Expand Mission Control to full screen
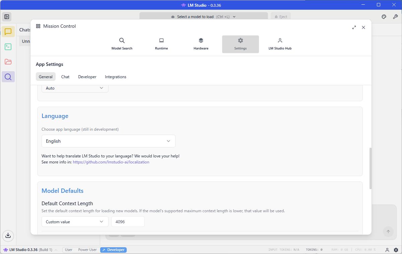This screenshot has width=402, height=254. tap(354, 27)
